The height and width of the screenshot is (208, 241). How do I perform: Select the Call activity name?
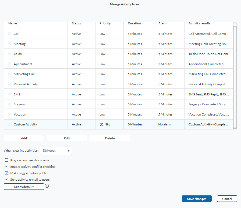click(16, 34)
